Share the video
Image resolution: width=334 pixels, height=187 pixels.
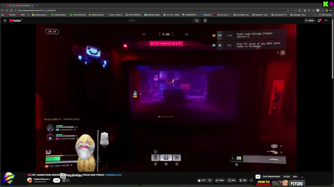point(220,180)
